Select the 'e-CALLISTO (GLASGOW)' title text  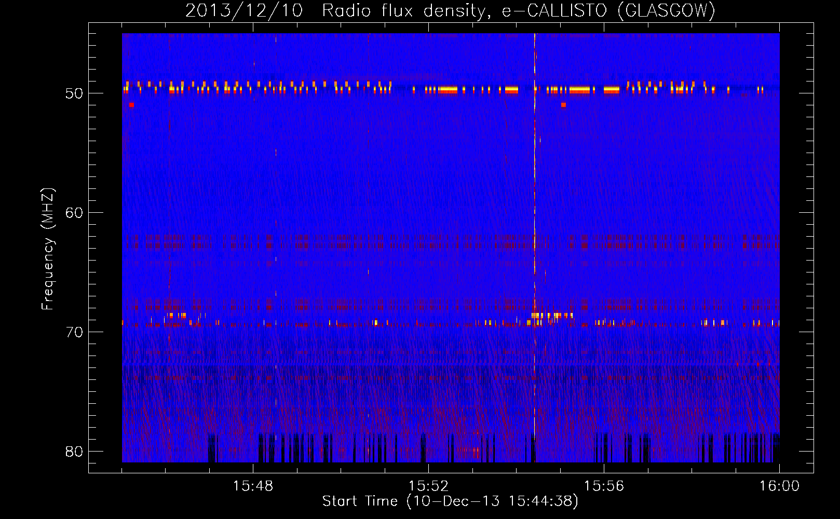point(608,11)
